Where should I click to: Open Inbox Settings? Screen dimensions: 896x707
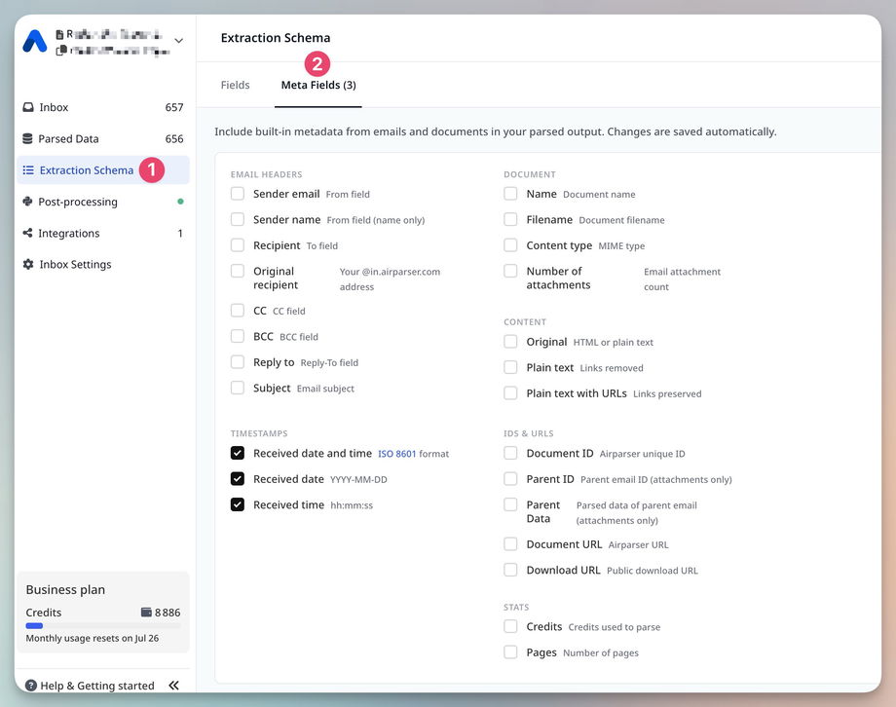(103, 264)
